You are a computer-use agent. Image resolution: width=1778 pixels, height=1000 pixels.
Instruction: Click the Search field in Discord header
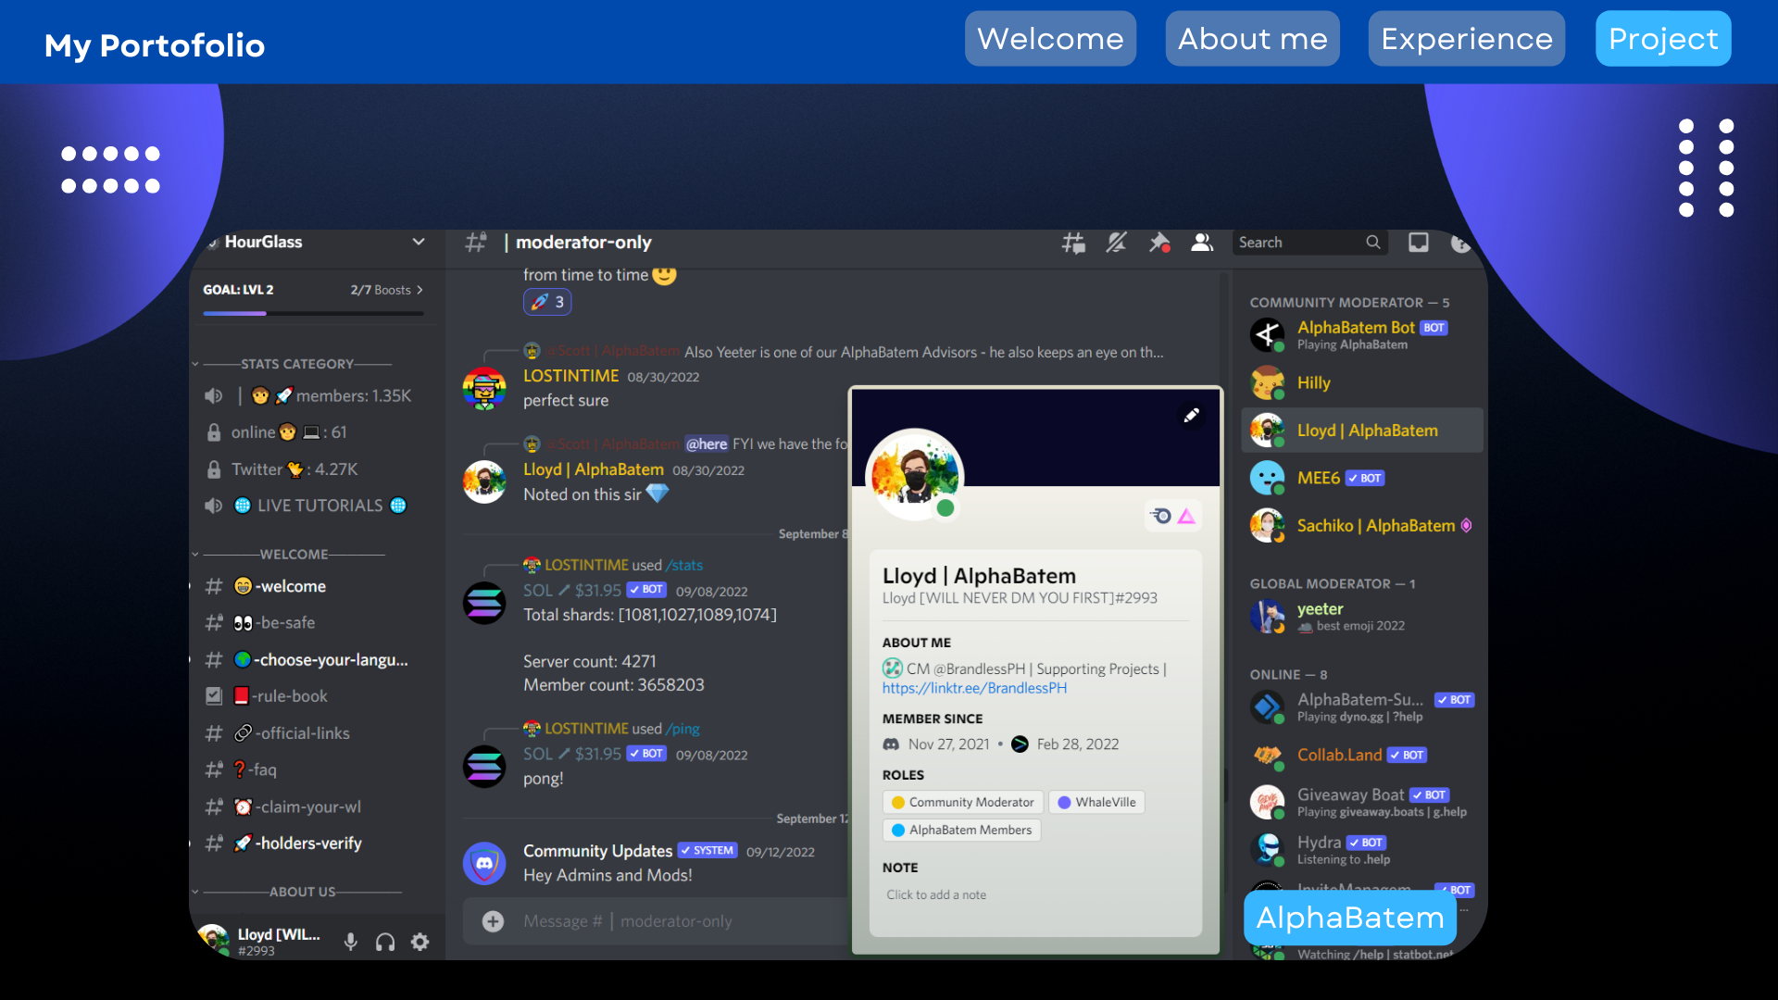1296,243
